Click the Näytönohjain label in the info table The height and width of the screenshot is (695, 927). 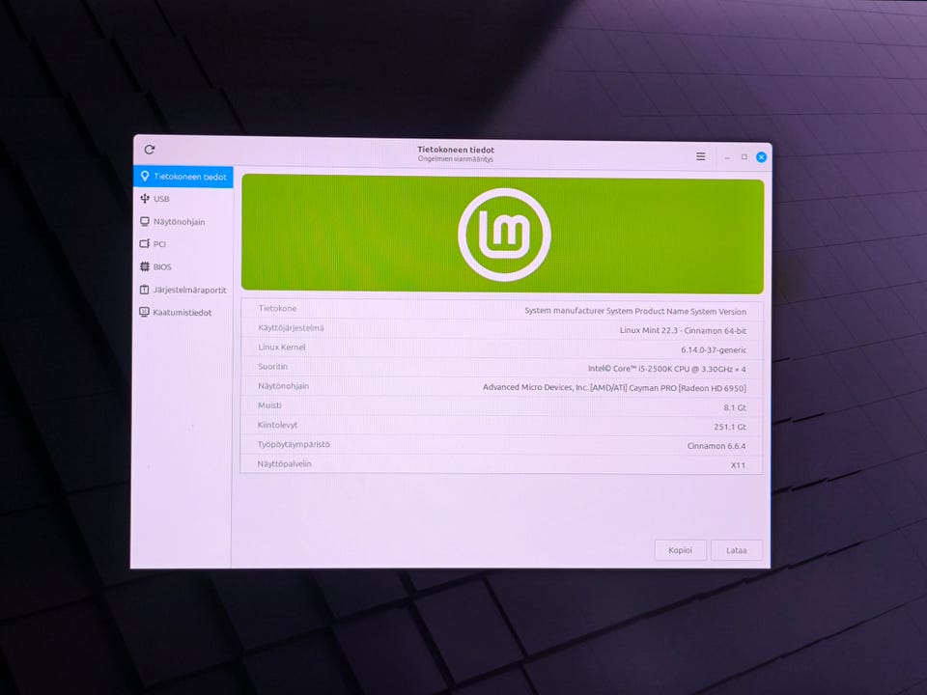coord(283,386)
